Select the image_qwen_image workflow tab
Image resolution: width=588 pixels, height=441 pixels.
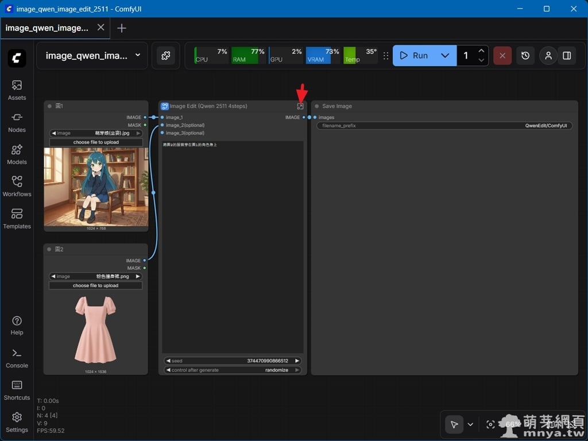pyautogui.click(x=47, y=28)
